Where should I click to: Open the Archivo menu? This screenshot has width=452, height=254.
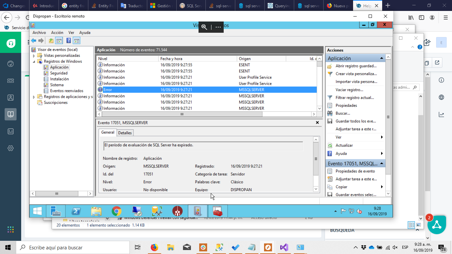pyautogui.click(x=39, y=32)
